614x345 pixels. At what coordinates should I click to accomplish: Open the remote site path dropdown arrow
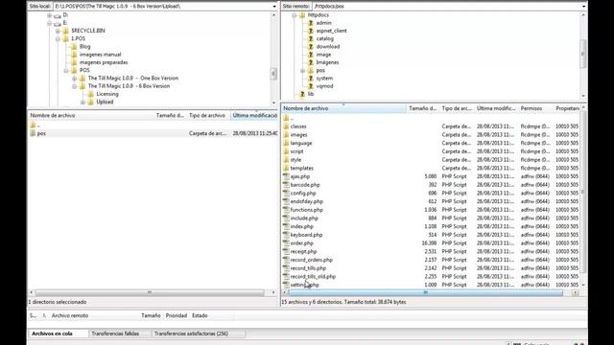[x=583, y=7]
